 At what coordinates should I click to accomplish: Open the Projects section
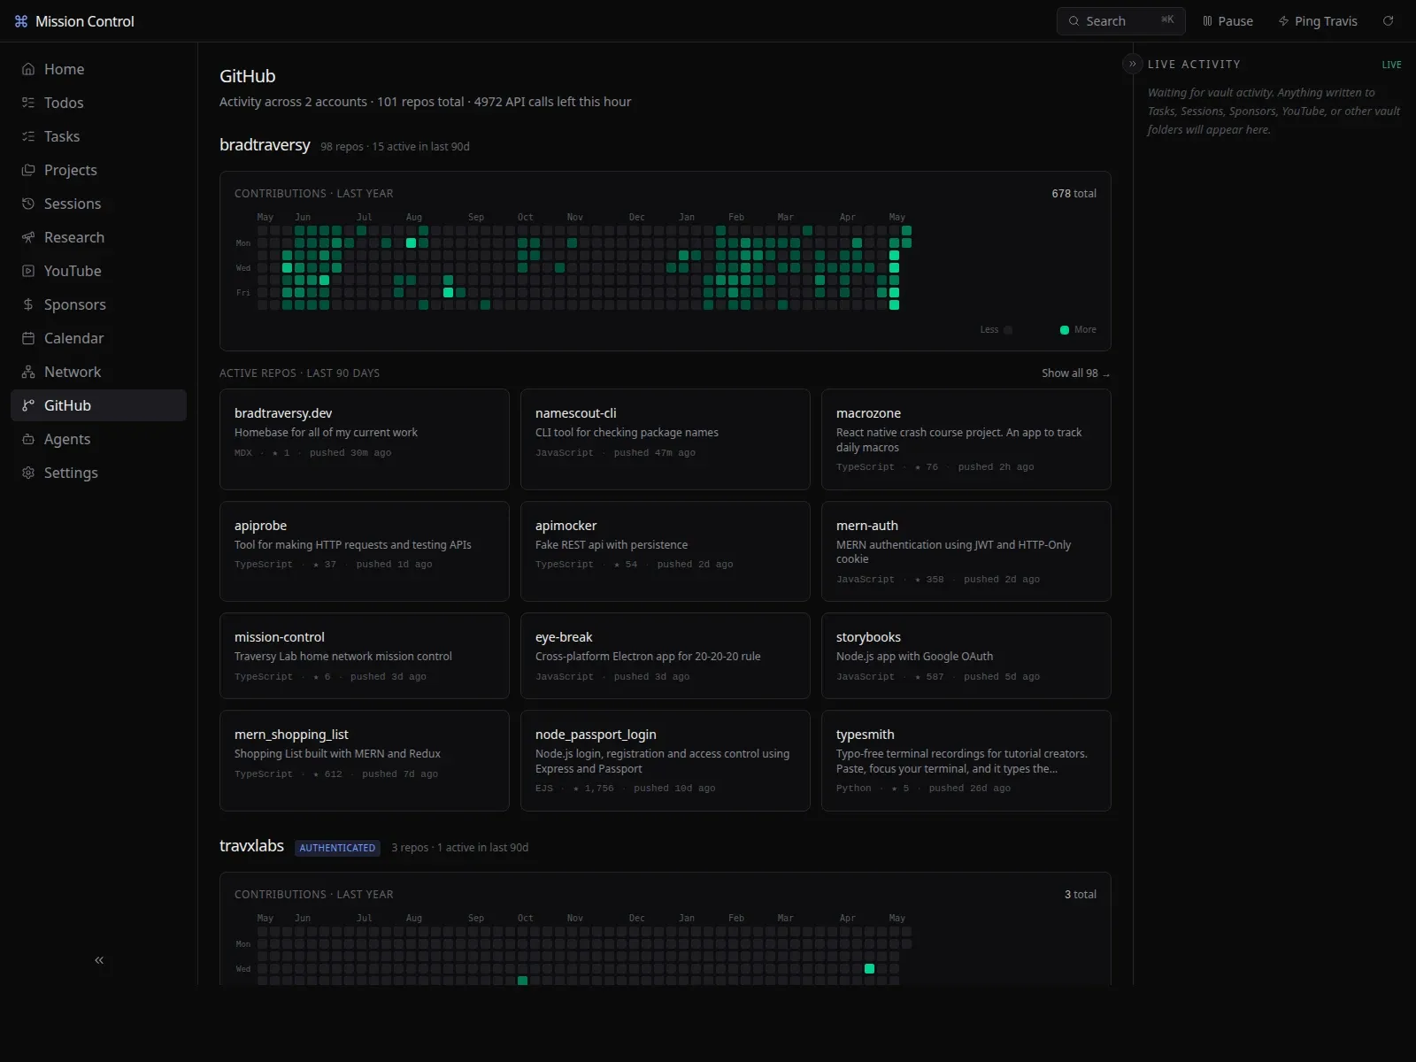(x=98, y=170)
